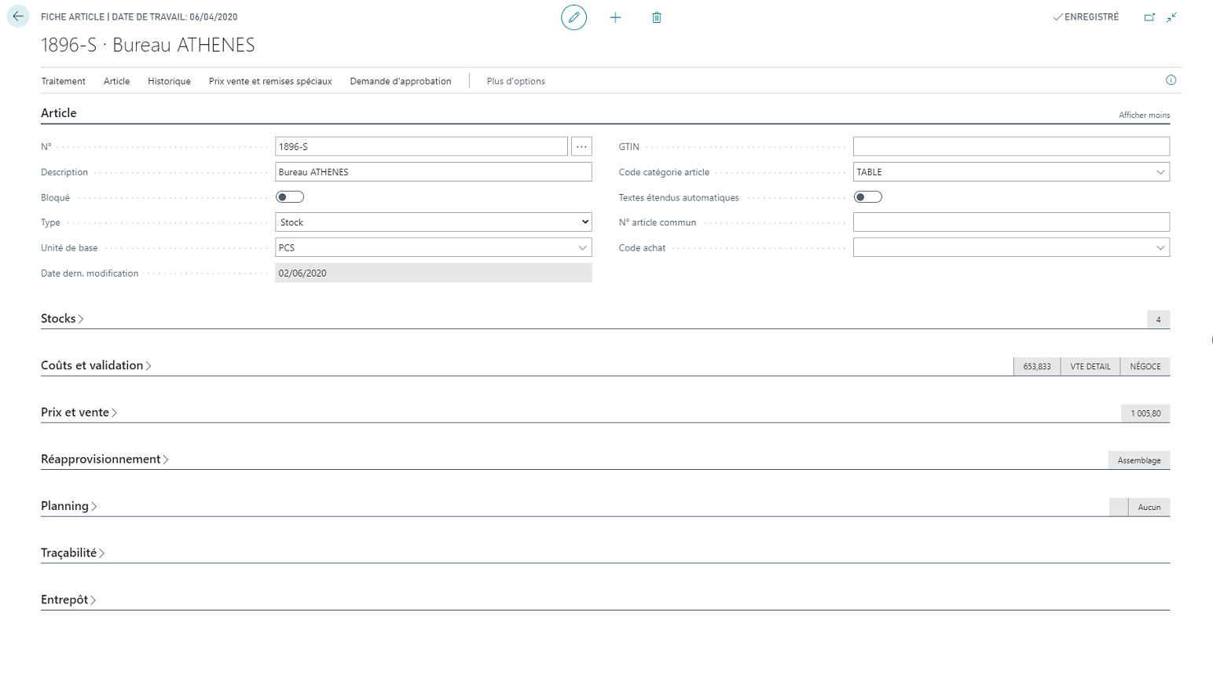Toggle Textes étendus automatiques switch
Viewport: 1213px width, 682px height.
[868, 197]
